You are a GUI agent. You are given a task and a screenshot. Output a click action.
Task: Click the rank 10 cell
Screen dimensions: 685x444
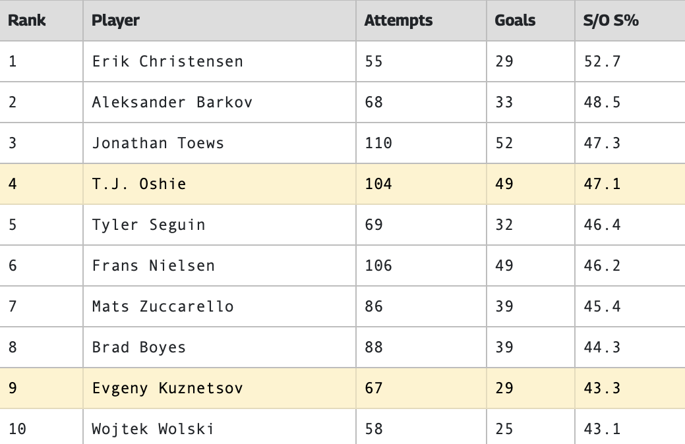pyautogui.click(x=18, y=429)
